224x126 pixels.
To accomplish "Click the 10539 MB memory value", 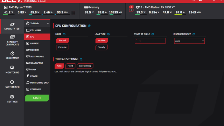I will [x=115, y=13].
